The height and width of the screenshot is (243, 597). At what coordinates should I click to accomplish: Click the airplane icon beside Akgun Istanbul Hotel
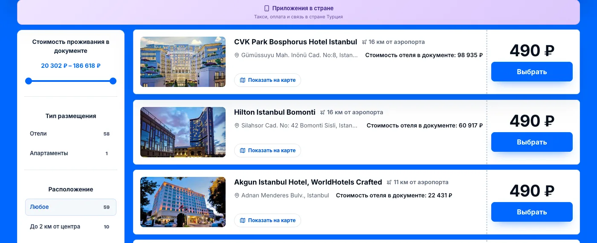click(389, 182)
